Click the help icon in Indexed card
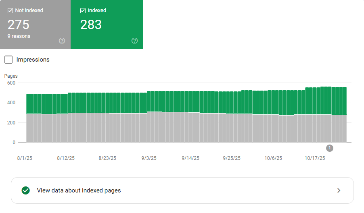The height and width of the screenshot is (213, 364). click(x=134, y=41)
